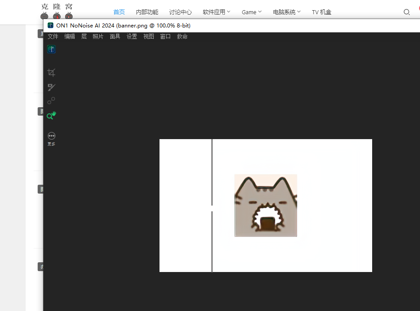Select the green Zoom and Hand tool
Image resolution: width=420 pixels, height=311 pixels.
pos(51,116)
